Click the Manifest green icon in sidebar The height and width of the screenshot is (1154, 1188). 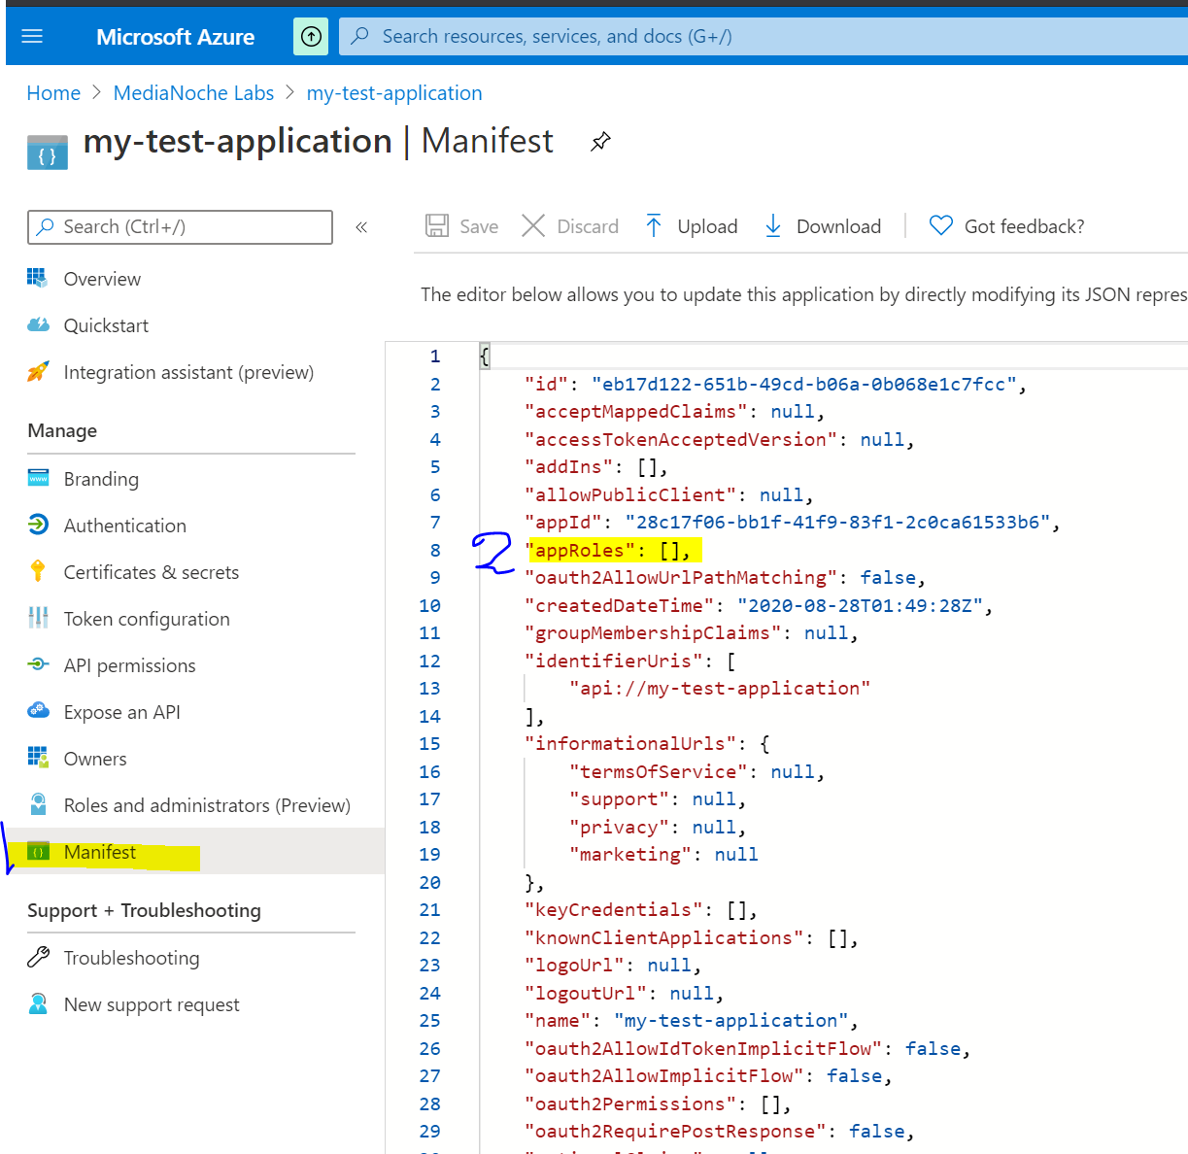[38, 852]
